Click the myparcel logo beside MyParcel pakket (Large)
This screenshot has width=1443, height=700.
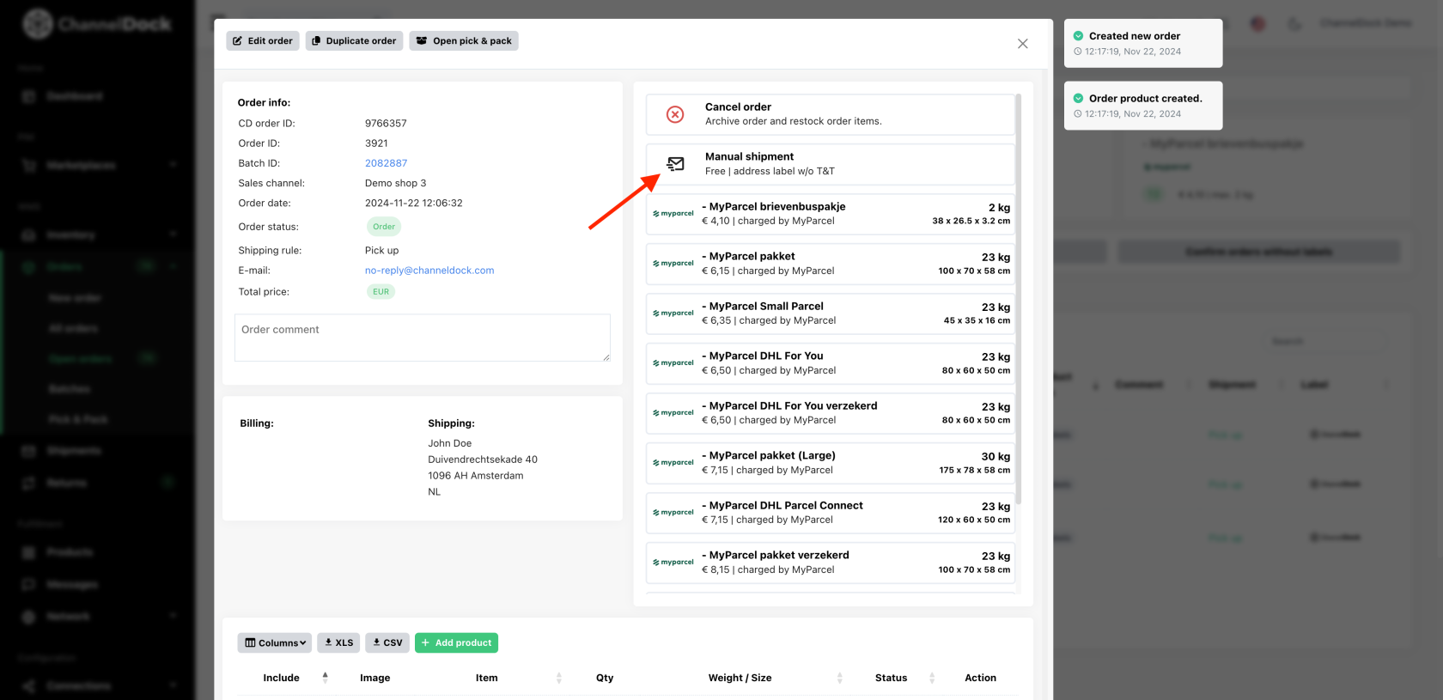[x=673, y=463]
